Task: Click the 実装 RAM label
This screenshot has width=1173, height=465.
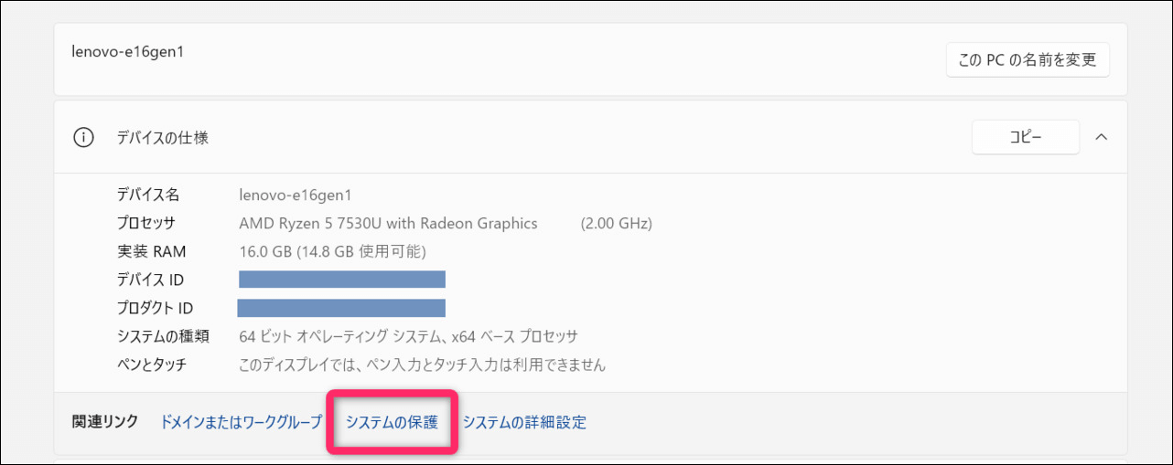Action: 152,251
